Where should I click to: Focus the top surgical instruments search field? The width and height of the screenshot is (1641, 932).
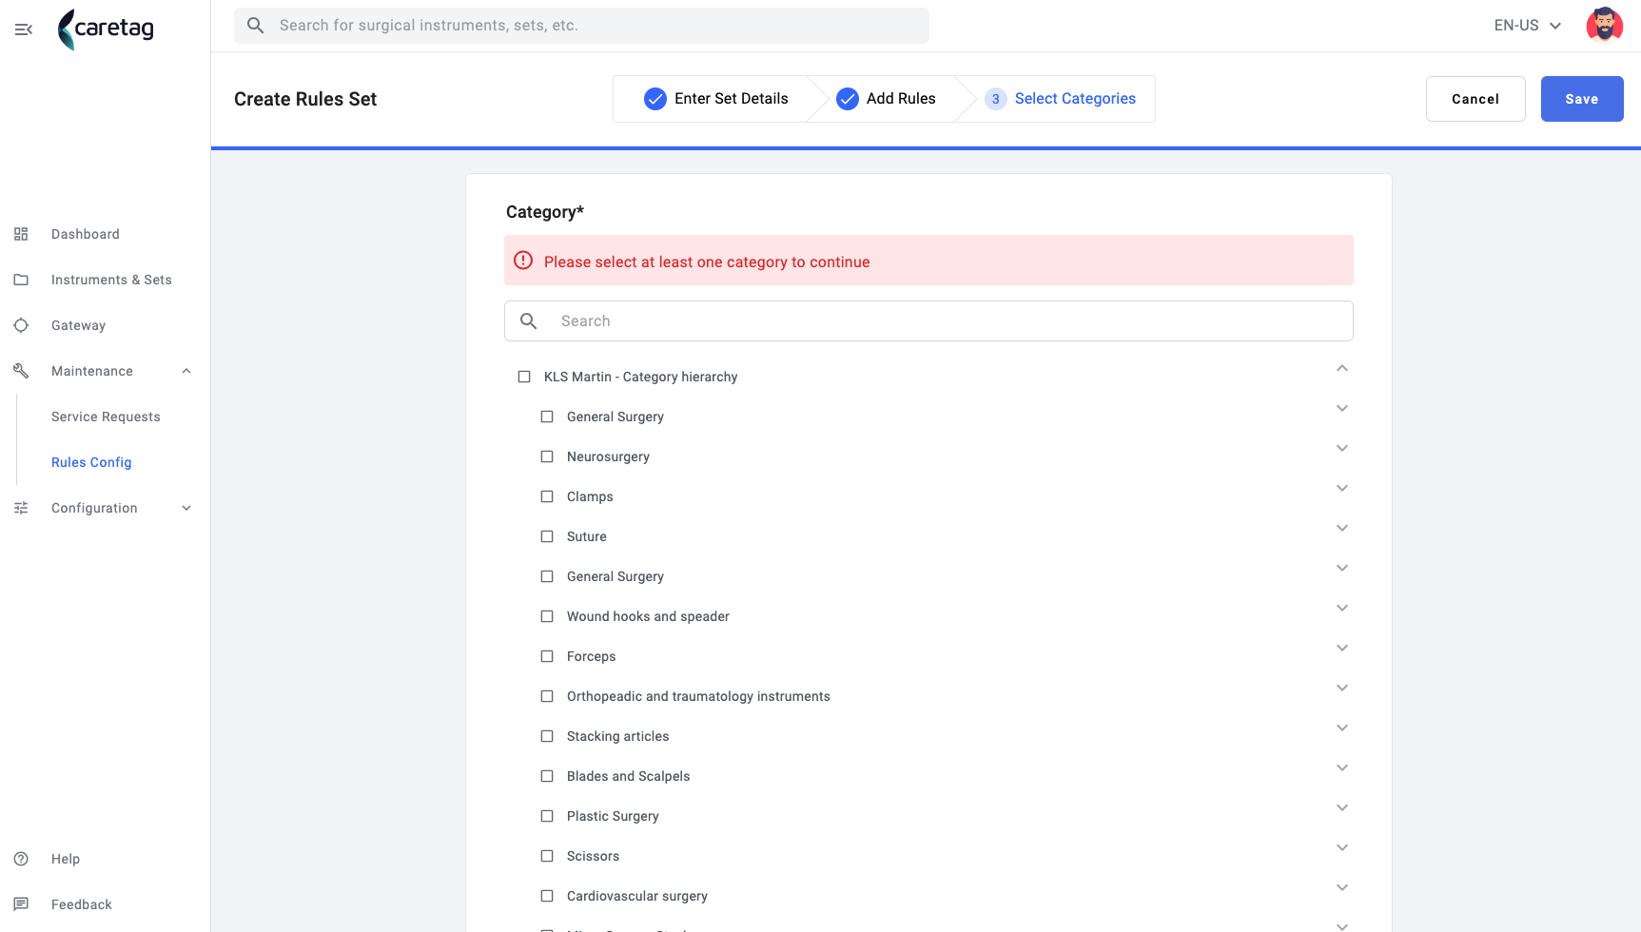pos(581,26)
